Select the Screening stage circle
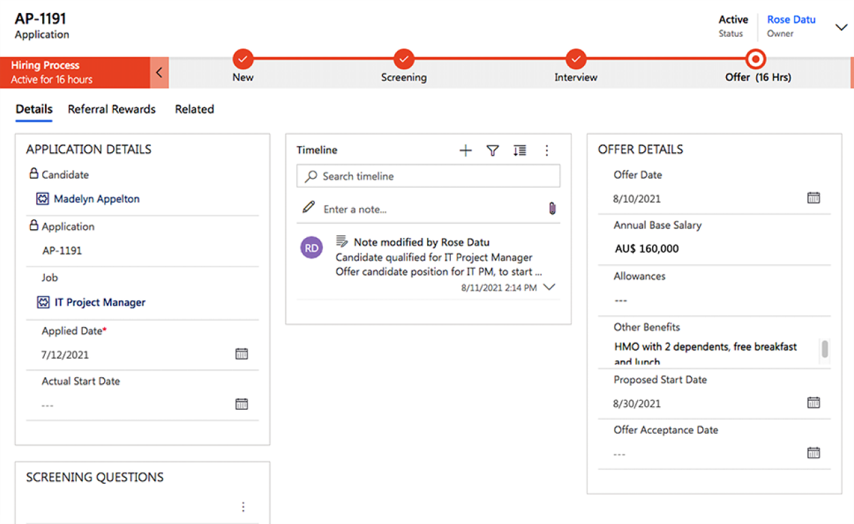 [404, 59]
